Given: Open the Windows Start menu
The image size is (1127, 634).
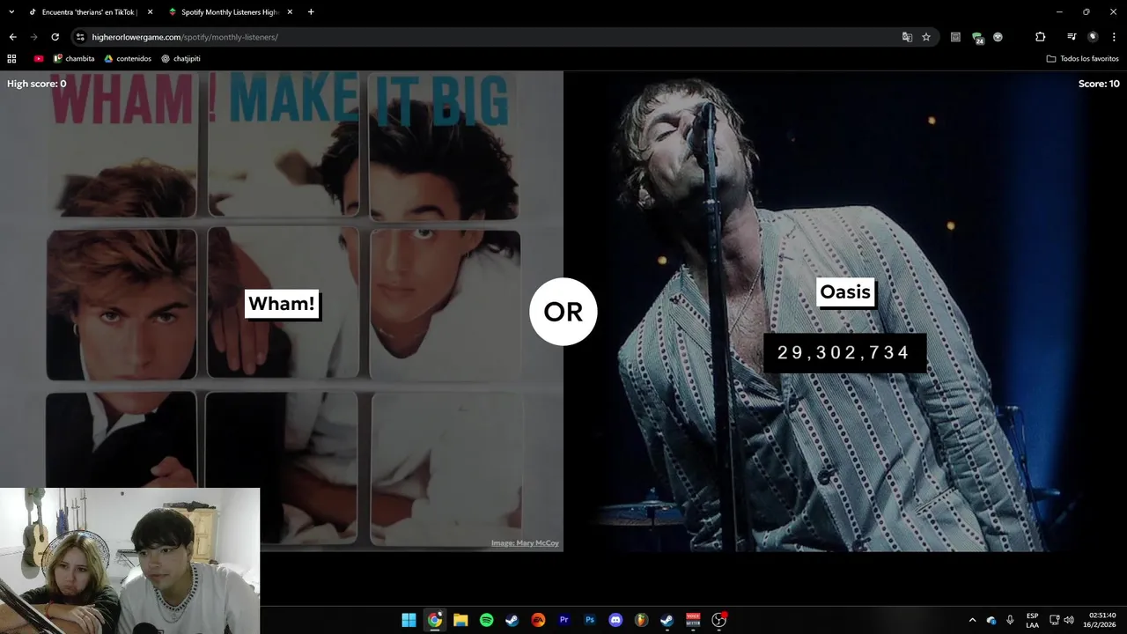Looking at the screenshot, I should 409,620.
